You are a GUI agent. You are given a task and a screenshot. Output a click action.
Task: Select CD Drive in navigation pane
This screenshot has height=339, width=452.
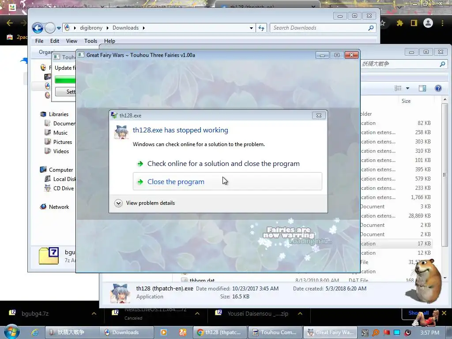click(x=64, y=188)
